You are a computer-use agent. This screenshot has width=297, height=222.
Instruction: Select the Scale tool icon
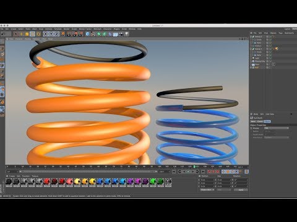pos(27,34)
